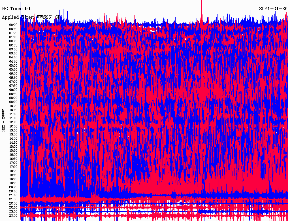This screenshot has width=290, height=221.
Task: Select the 08:30 time label
Action: coord(13,94)
